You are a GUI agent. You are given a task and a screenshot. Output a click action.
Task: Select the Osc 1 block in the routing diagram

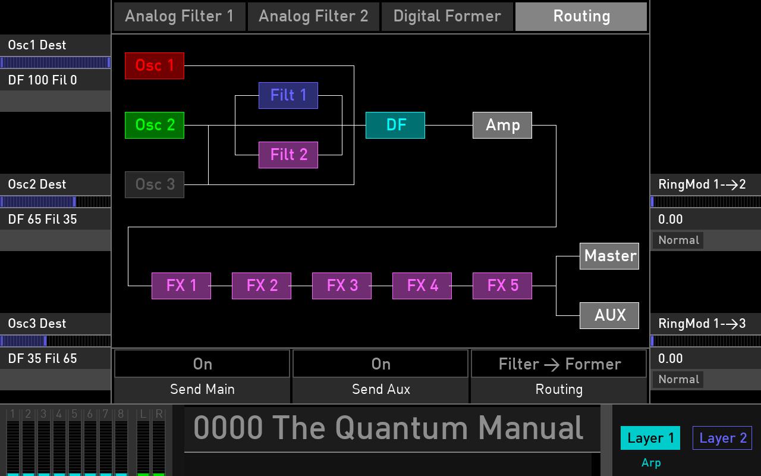click(154, 65)
